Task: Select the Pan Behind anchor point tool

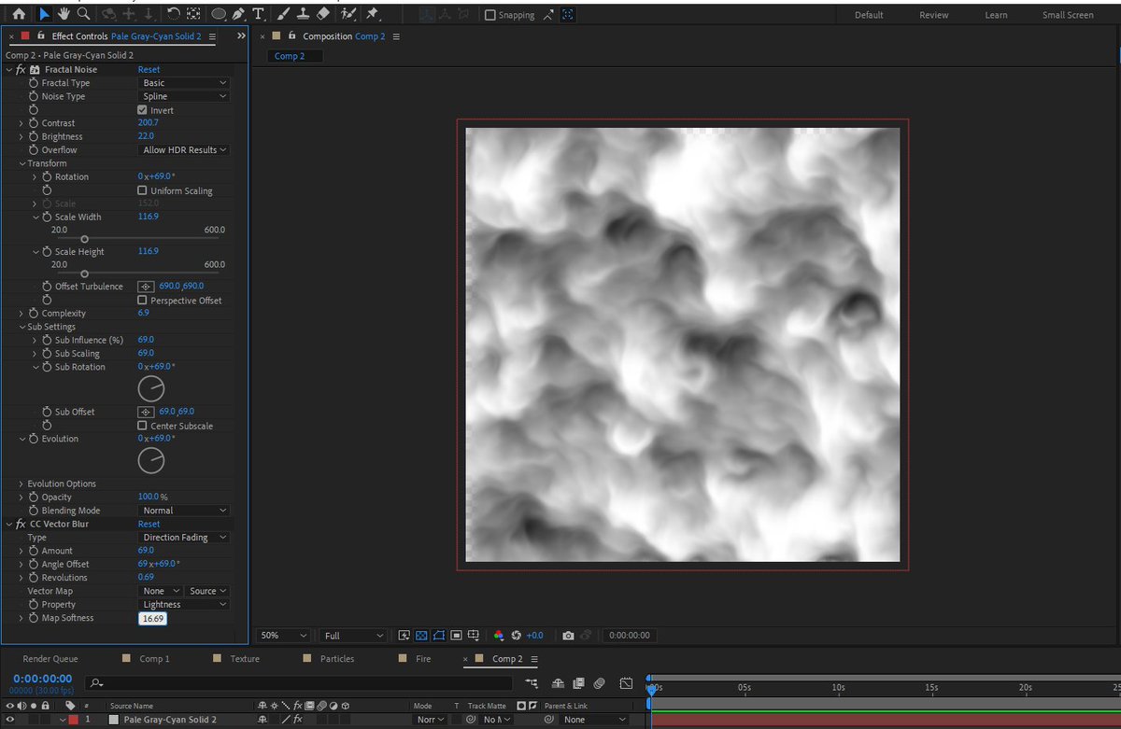Action: (192, 14)
